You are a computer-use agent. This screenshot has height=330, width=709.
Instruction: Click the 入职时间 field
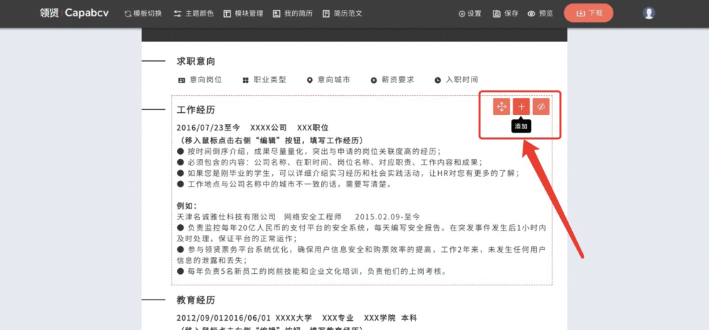(456, 79)
